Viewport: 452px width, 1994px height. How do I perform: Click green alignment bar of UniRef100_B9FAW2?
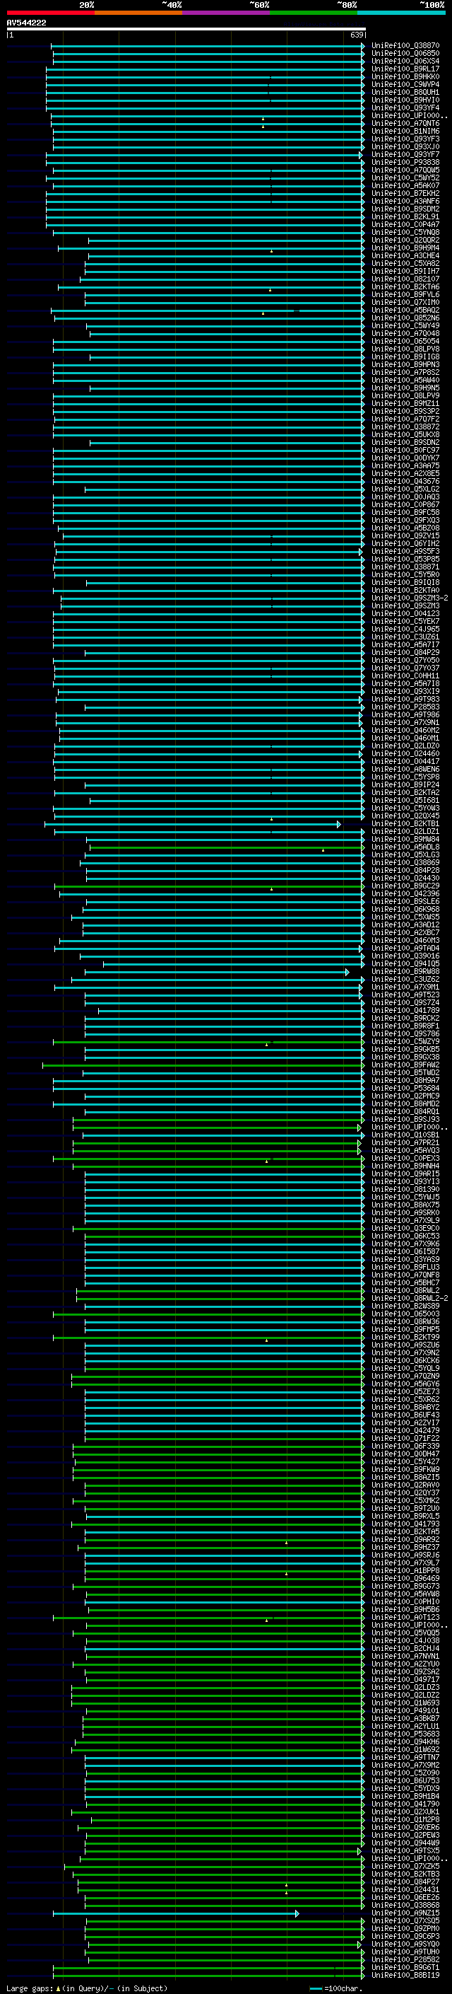pyautogui.click(x=204, y=1065)
